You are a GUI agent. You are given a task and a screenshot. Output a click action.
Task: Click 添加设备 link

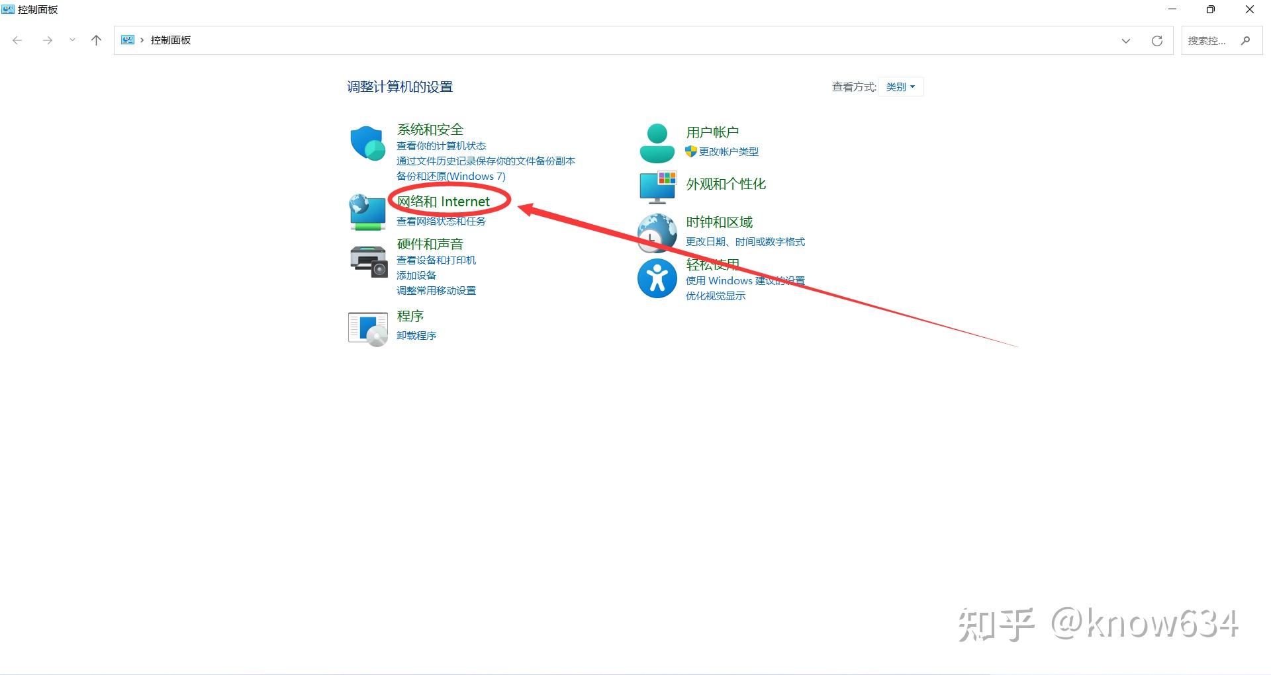point(416,275)
